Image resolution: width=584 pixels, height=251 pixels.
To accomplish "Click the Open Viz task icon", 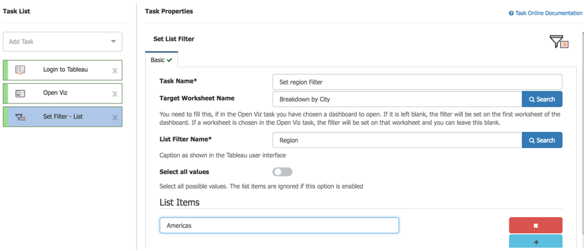I will click(x=20, y=94).
